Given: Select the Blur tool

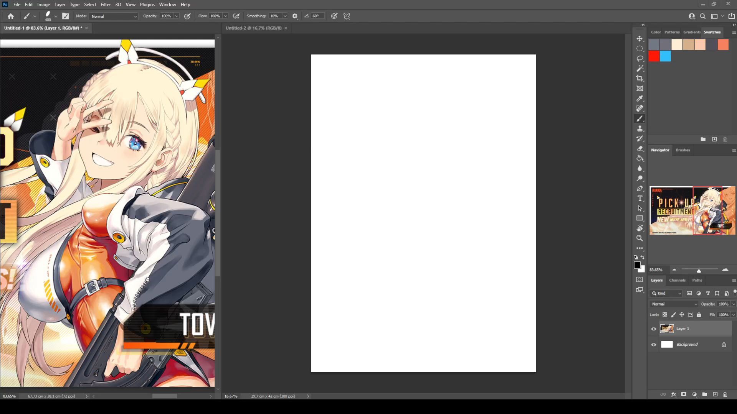Looking at the screenshot, I should click(x=640, y=168).
